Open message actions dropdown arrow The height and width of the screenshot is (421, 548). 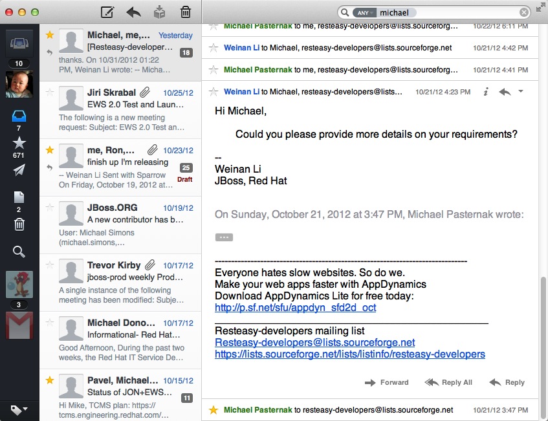[521, 92]
